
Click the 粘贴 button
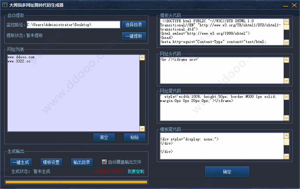tap(134, 137)
